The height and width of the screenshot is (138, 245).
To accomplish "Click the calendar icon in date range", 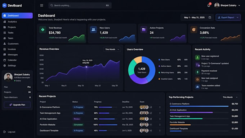I will [x=210, y=18].
